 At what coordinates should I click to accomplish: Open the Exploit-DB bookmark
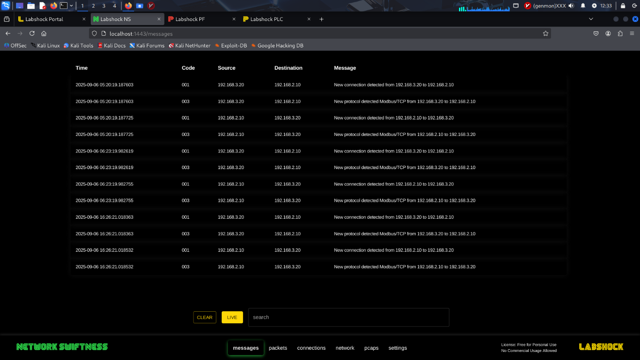(x=231, y=46)
